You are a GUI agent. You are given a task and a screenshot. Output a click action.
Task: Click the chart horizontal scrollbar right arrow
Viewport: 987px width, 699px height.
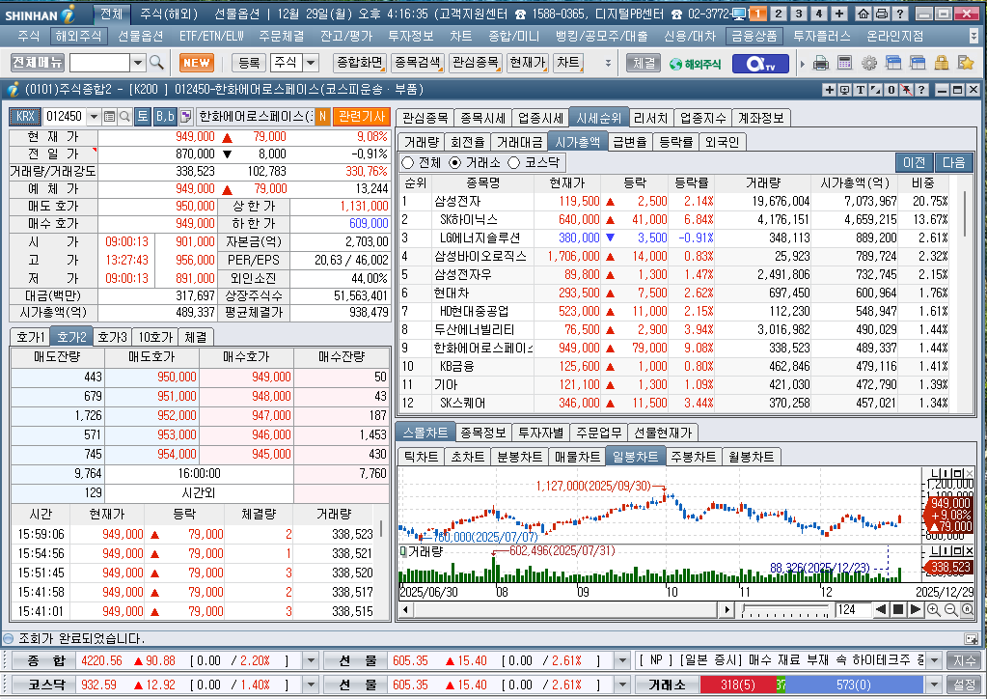[727, 609]
